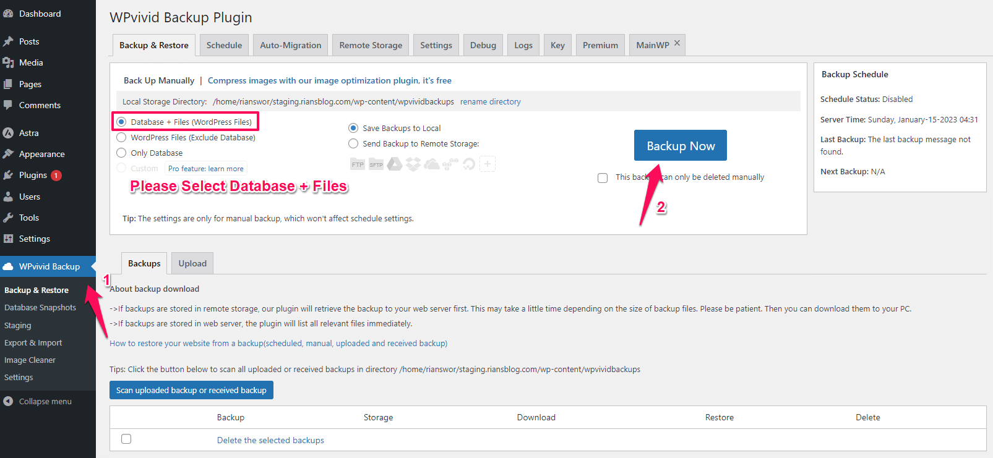Select the FTP remote storage icon

[x=358, y=164]
